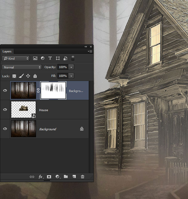Image resolution: width=188 pixels, height=199 pixels.
Task: Filter for type layers icon
Action: coord(50,58)
